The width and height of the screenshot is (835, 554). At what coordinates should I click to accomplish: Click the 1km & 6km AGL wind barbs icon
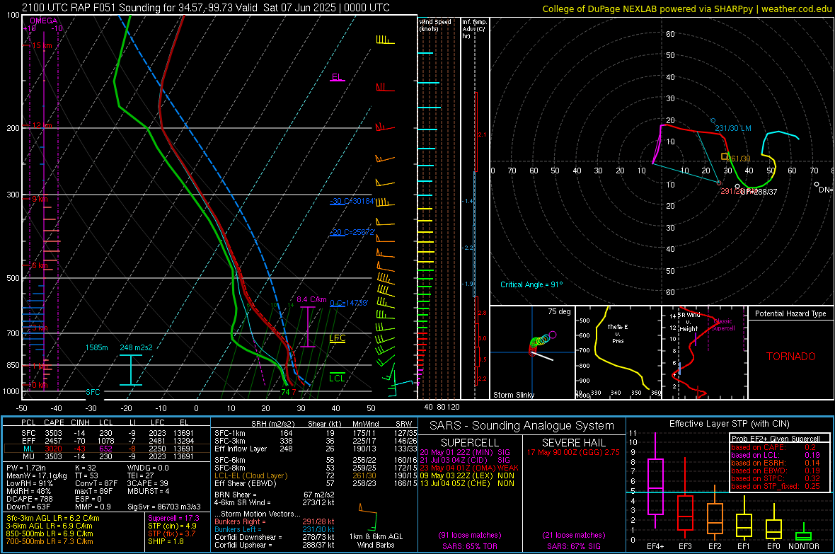coord(368,517)
